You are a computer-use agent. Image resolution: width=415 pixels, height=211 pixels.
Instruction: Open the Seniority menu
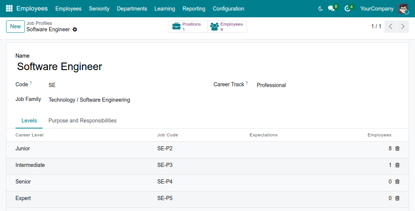click(x=99, y=9)
